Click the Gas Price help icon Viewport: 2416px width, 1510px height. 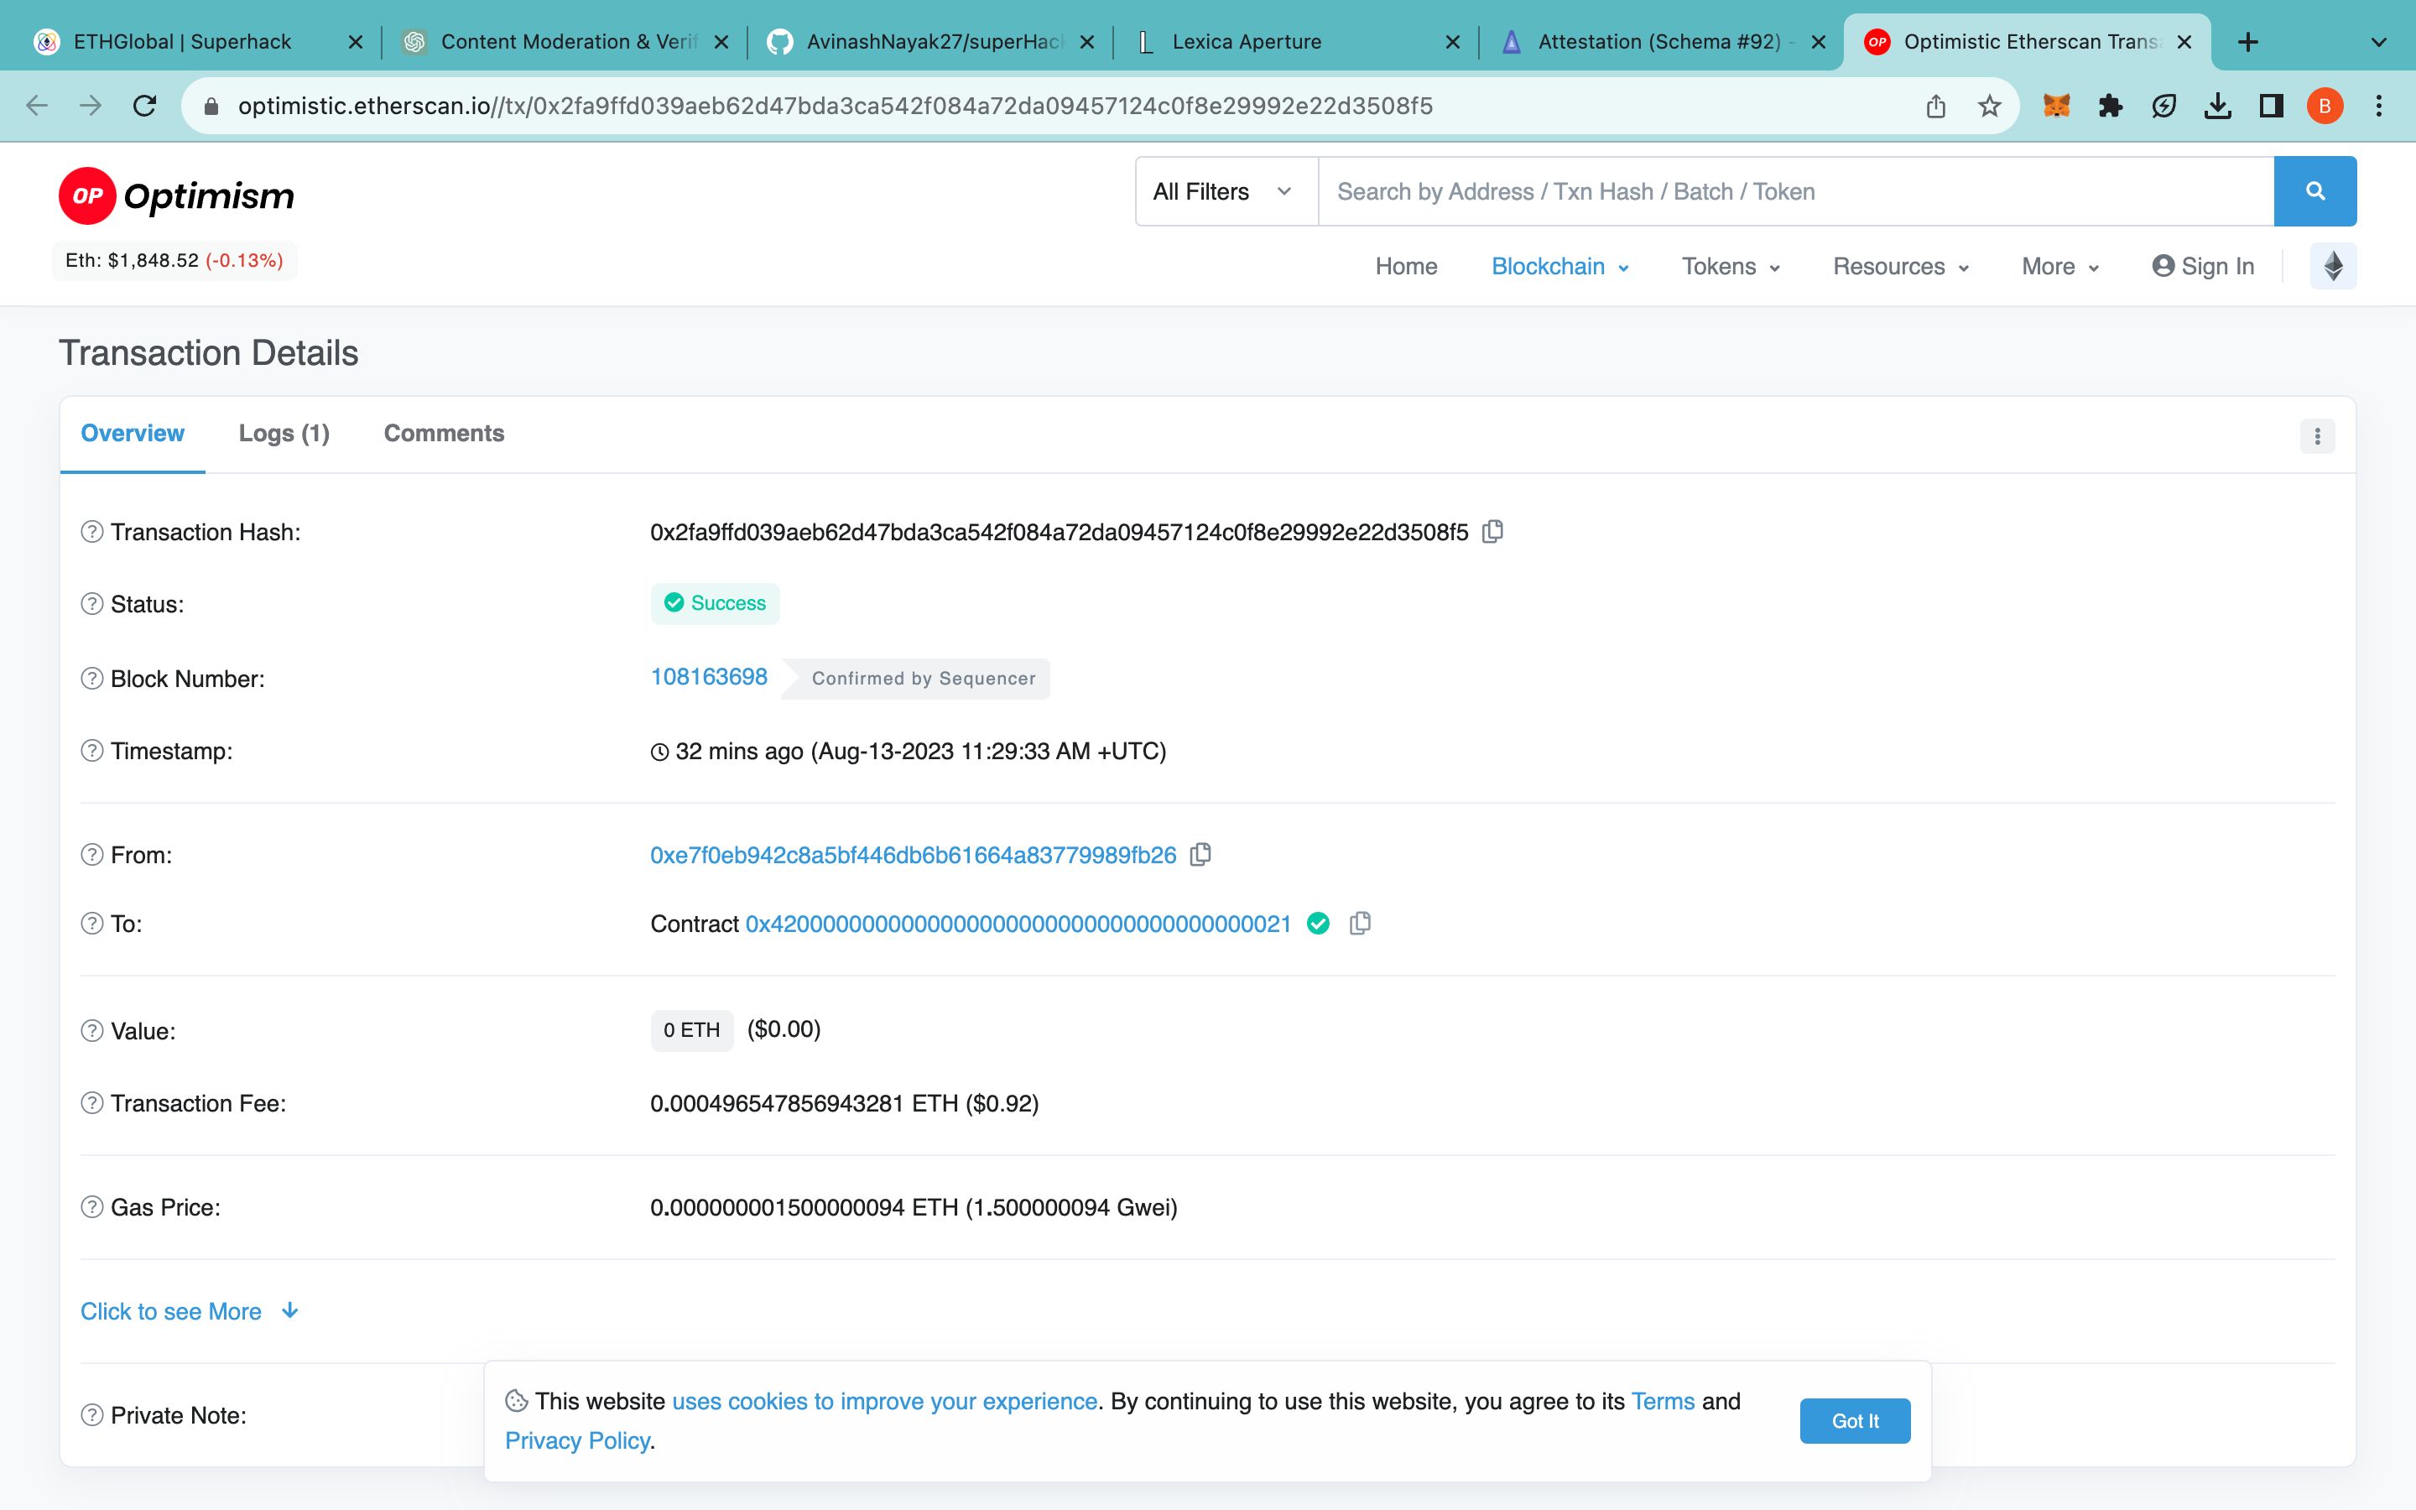point(91,1206)
